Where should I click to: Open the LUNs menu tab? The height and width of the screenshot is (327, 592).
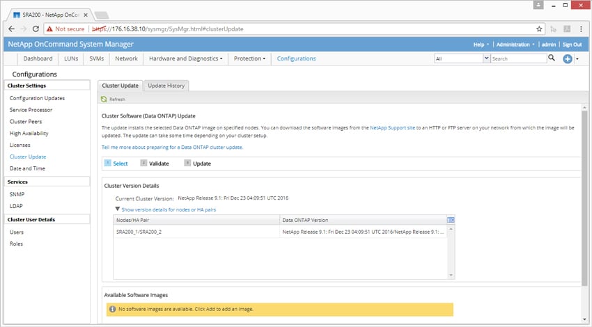[x=71, y=58]
